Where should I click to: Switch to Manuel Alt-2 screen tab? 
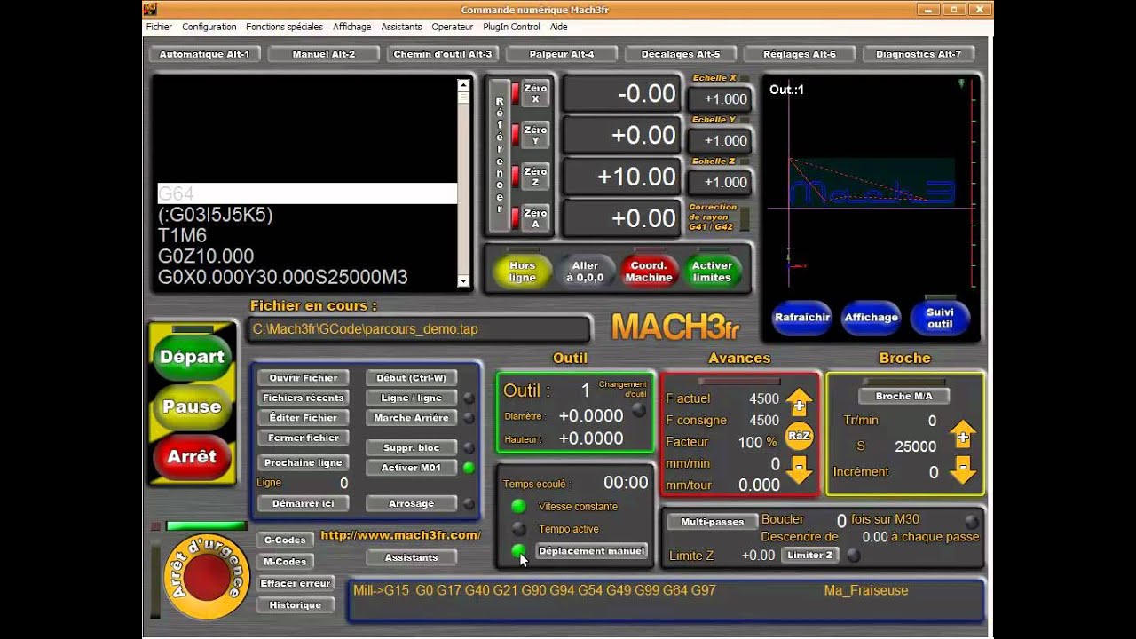[323, 54]
